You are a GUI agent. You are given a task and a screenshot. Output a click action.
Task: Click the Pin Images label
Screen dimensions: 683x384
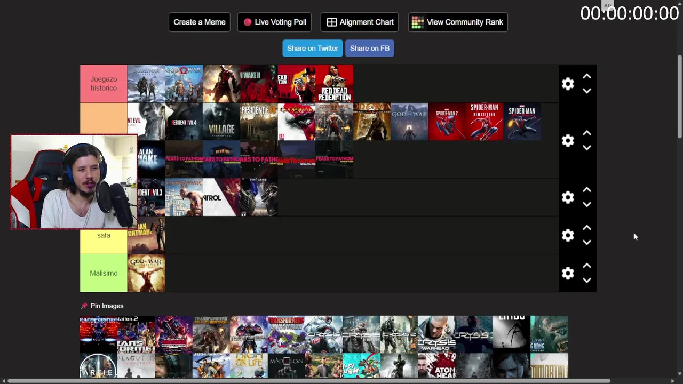107,306
